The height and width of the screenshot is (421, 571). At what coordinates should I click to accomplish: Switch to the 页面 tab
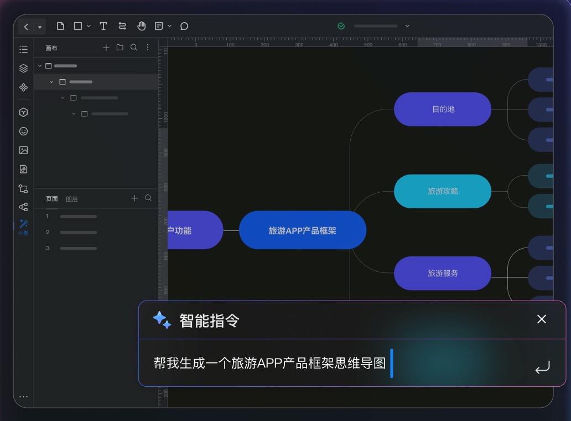(51, 199)
